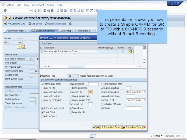Image resolution: width=187 pixels, height=140 pixels.
Task: Click the Check Screen Data button
Action: 56,24
